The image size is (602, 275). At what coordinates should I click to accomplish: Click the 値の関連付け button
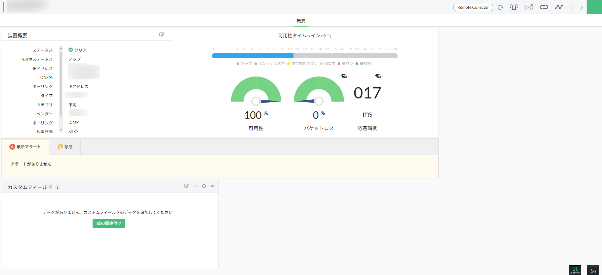point(109,223)
